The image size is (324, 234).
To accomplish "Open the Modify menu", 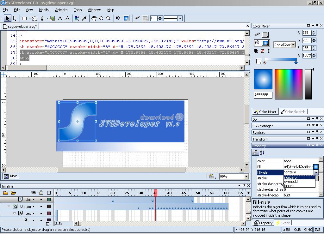I will click(44, 10).
